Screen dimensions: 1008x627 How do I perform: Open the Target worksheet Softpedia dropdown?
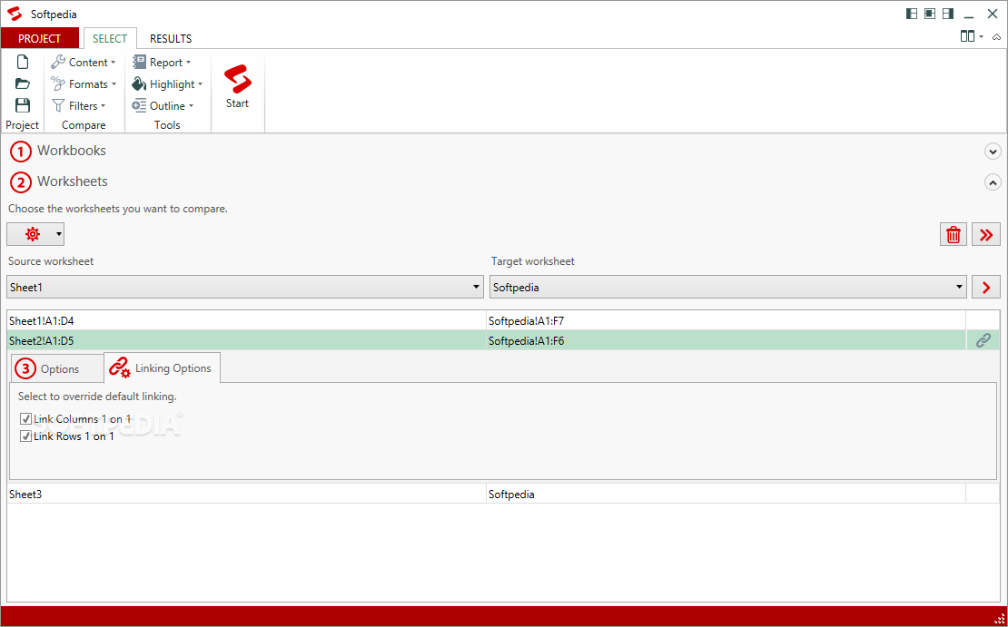(x=727, y=287)
